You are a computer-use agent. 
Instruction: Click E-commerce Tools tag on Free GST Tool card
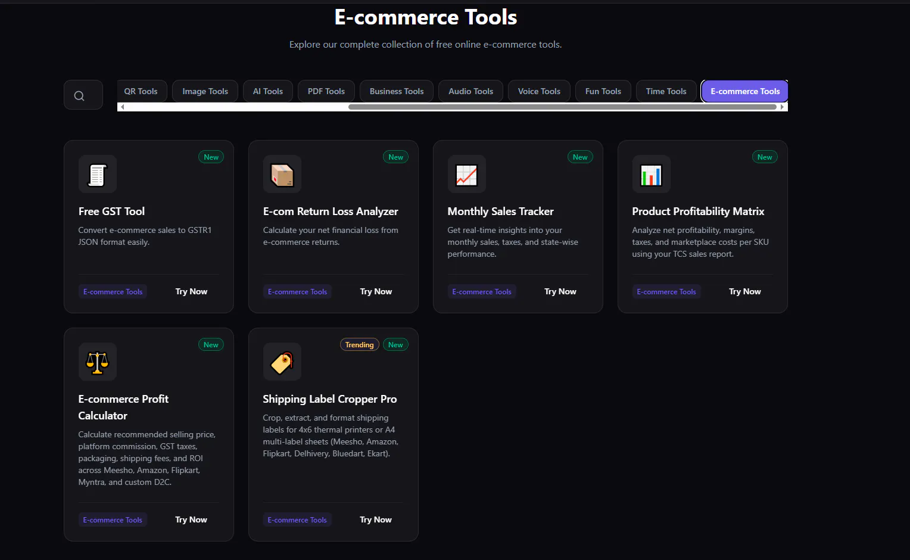(113, 291)
